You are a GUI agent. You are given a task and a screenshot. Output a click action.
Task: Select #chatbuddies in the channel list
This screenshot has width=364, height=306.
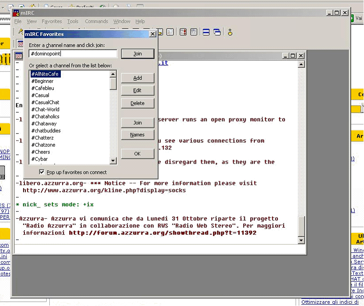(46, 131)
